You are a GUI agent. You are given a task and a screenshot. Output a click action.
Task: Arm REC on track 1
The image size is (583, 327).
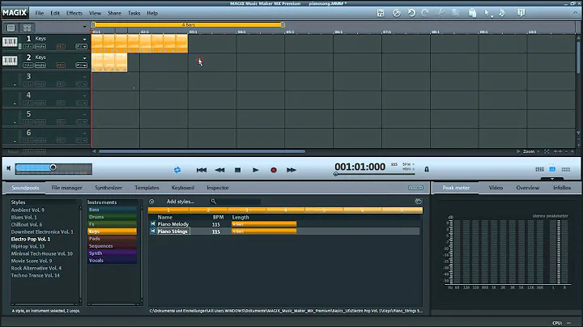(x=61, y=46)
